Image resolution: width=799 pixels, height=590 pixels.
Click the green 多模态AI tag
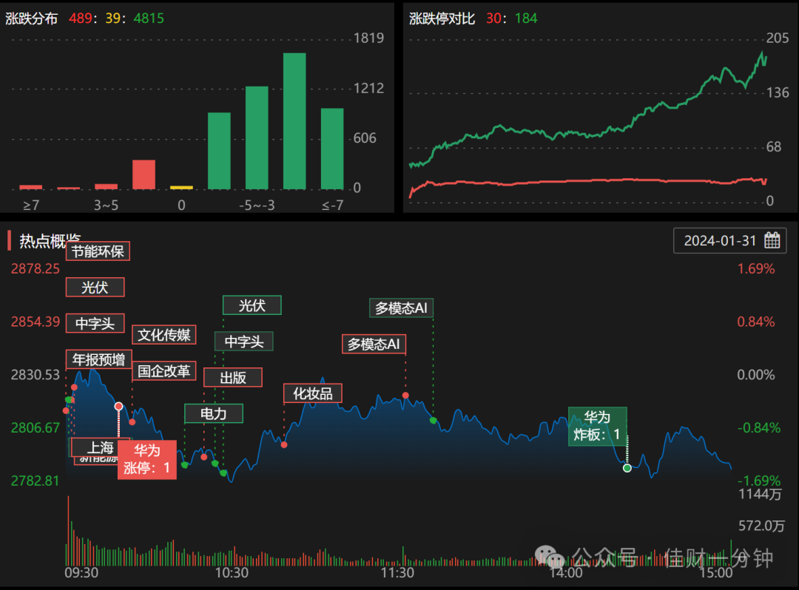401,308
